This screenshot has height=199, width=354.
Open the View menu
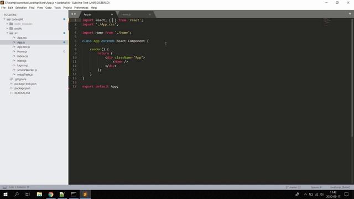40,8
